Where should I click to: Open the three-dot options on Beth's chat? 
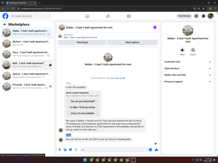click(x=46, y=65)
